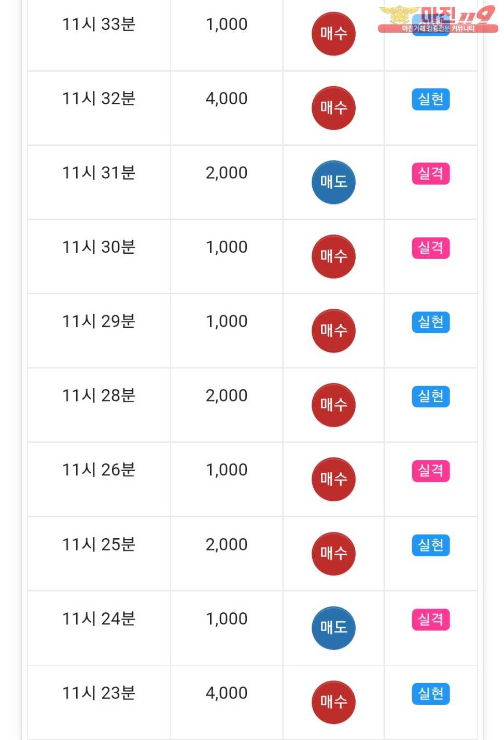Select the 매수 circle in the 11시 26분 row
This screenshot has width=504, height=740.
pos(333,479)
